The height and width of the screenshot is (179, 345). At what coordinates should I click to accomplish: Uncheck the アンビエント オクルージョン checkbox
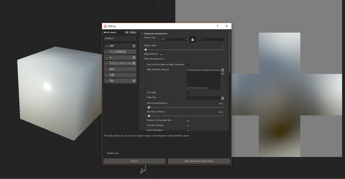coord(107,63)
